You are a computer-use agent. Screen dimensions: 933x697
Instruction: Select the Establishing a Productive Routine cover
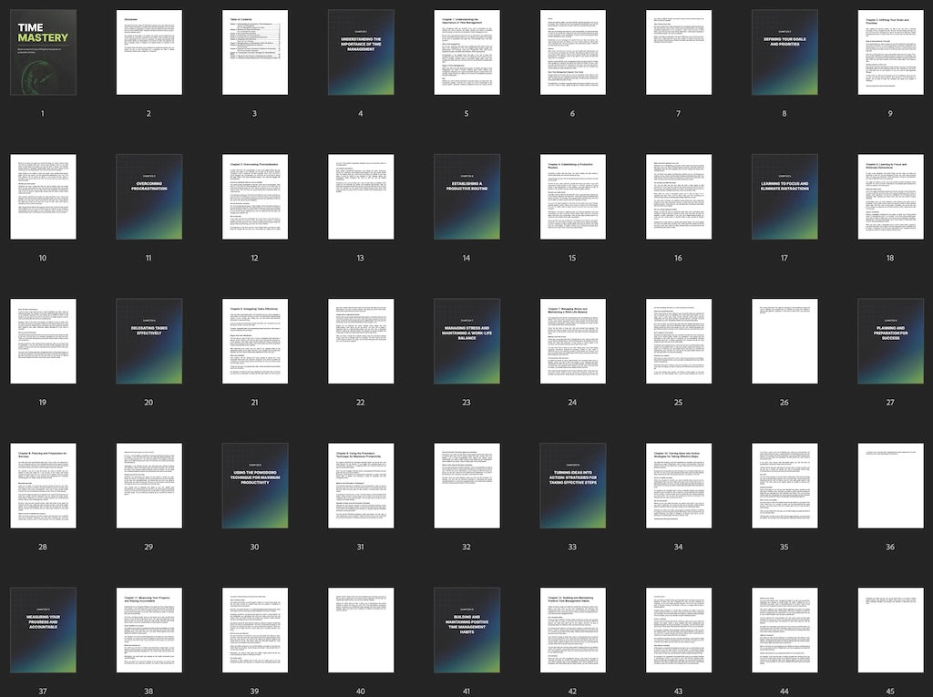(466, 196)
